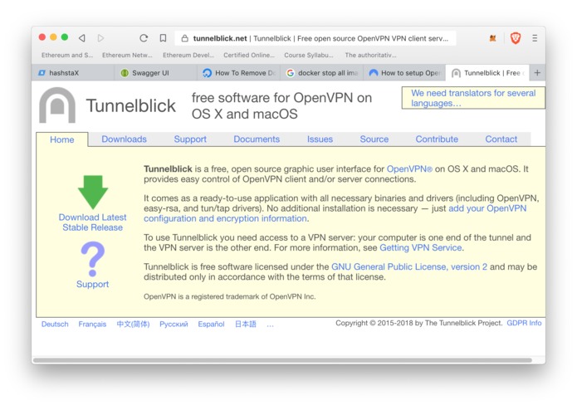Open the Support navigation tab
This screenshot has height=410, width=577.
pos(190,139)
